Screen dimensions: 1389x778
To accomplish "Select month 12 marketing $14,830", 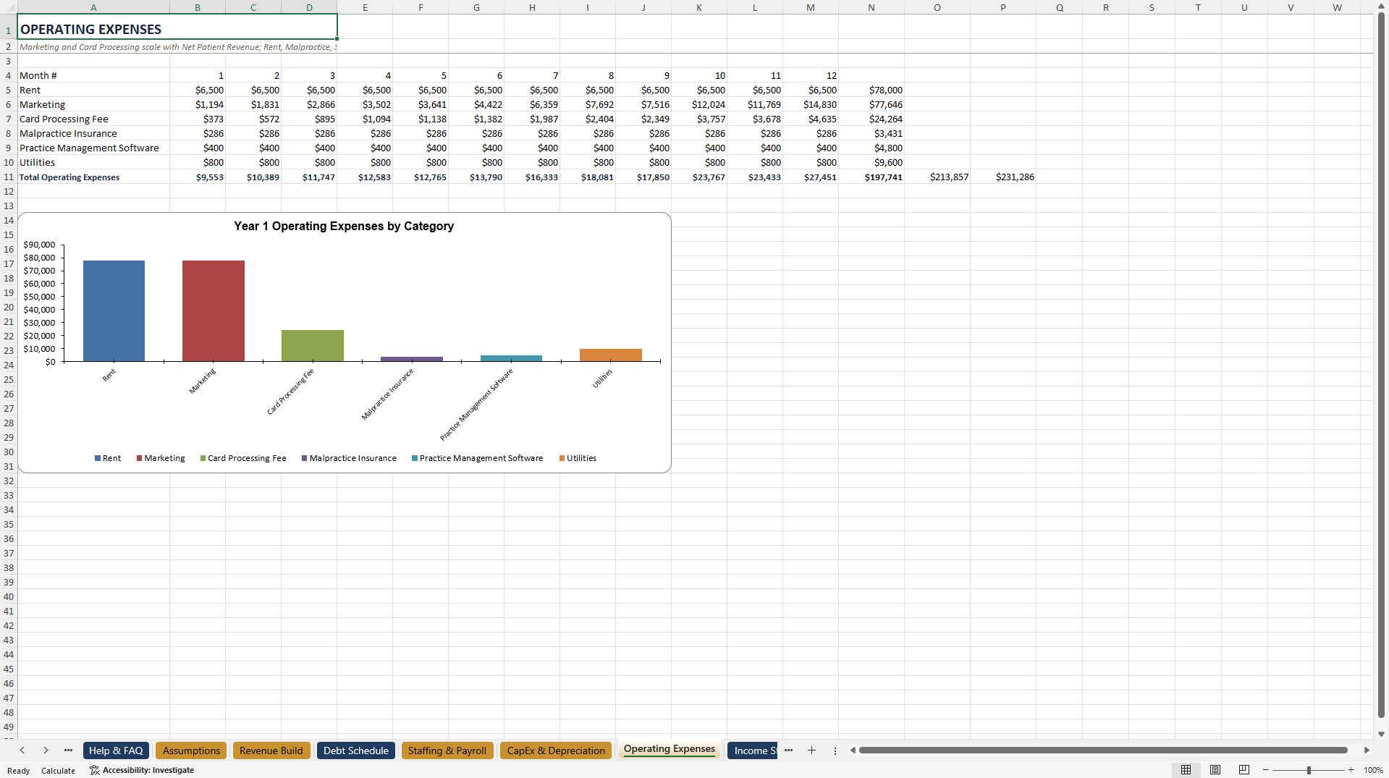I will click(x=811, y=104).
